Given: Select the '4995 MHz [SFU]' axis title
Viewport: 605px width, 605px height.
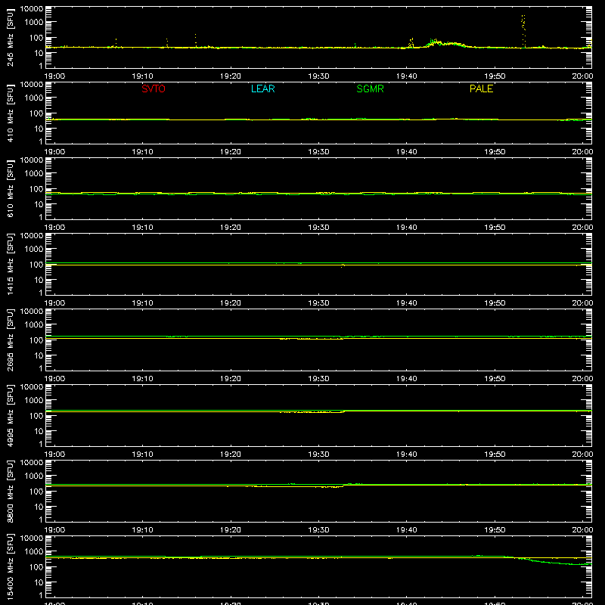Looking at the screenshot, I should coord(11,415).
